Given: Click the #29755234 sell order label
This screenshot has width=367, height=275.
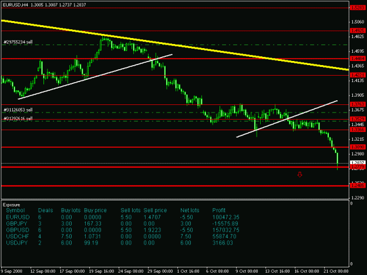Looking at the screenshot, I should click(18, 42).
